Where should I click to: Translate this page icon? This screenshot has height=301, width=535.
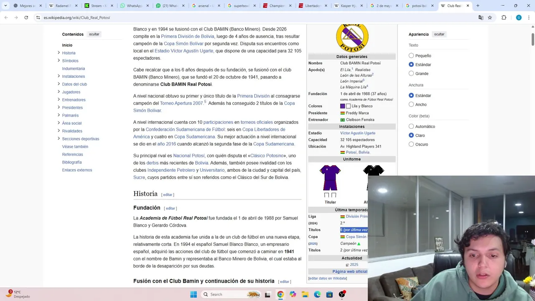(481, 18)
